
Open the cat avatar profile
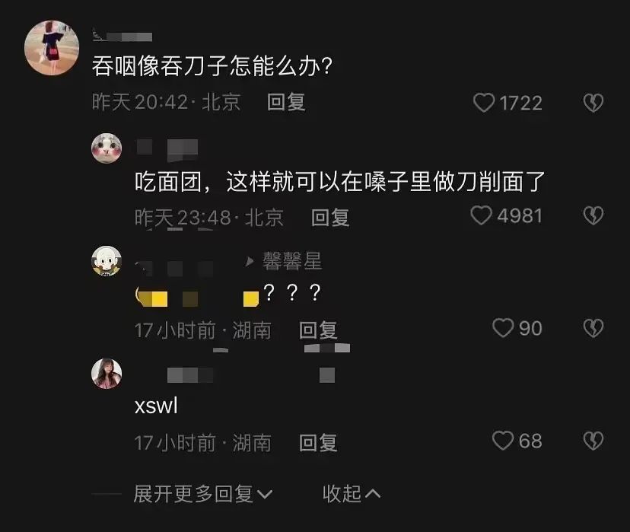pyautogui.click(x=107, y=148)
